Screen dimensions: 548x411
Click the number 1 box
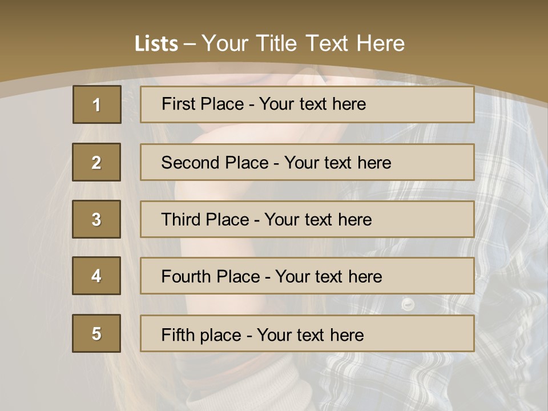[97, 104]
